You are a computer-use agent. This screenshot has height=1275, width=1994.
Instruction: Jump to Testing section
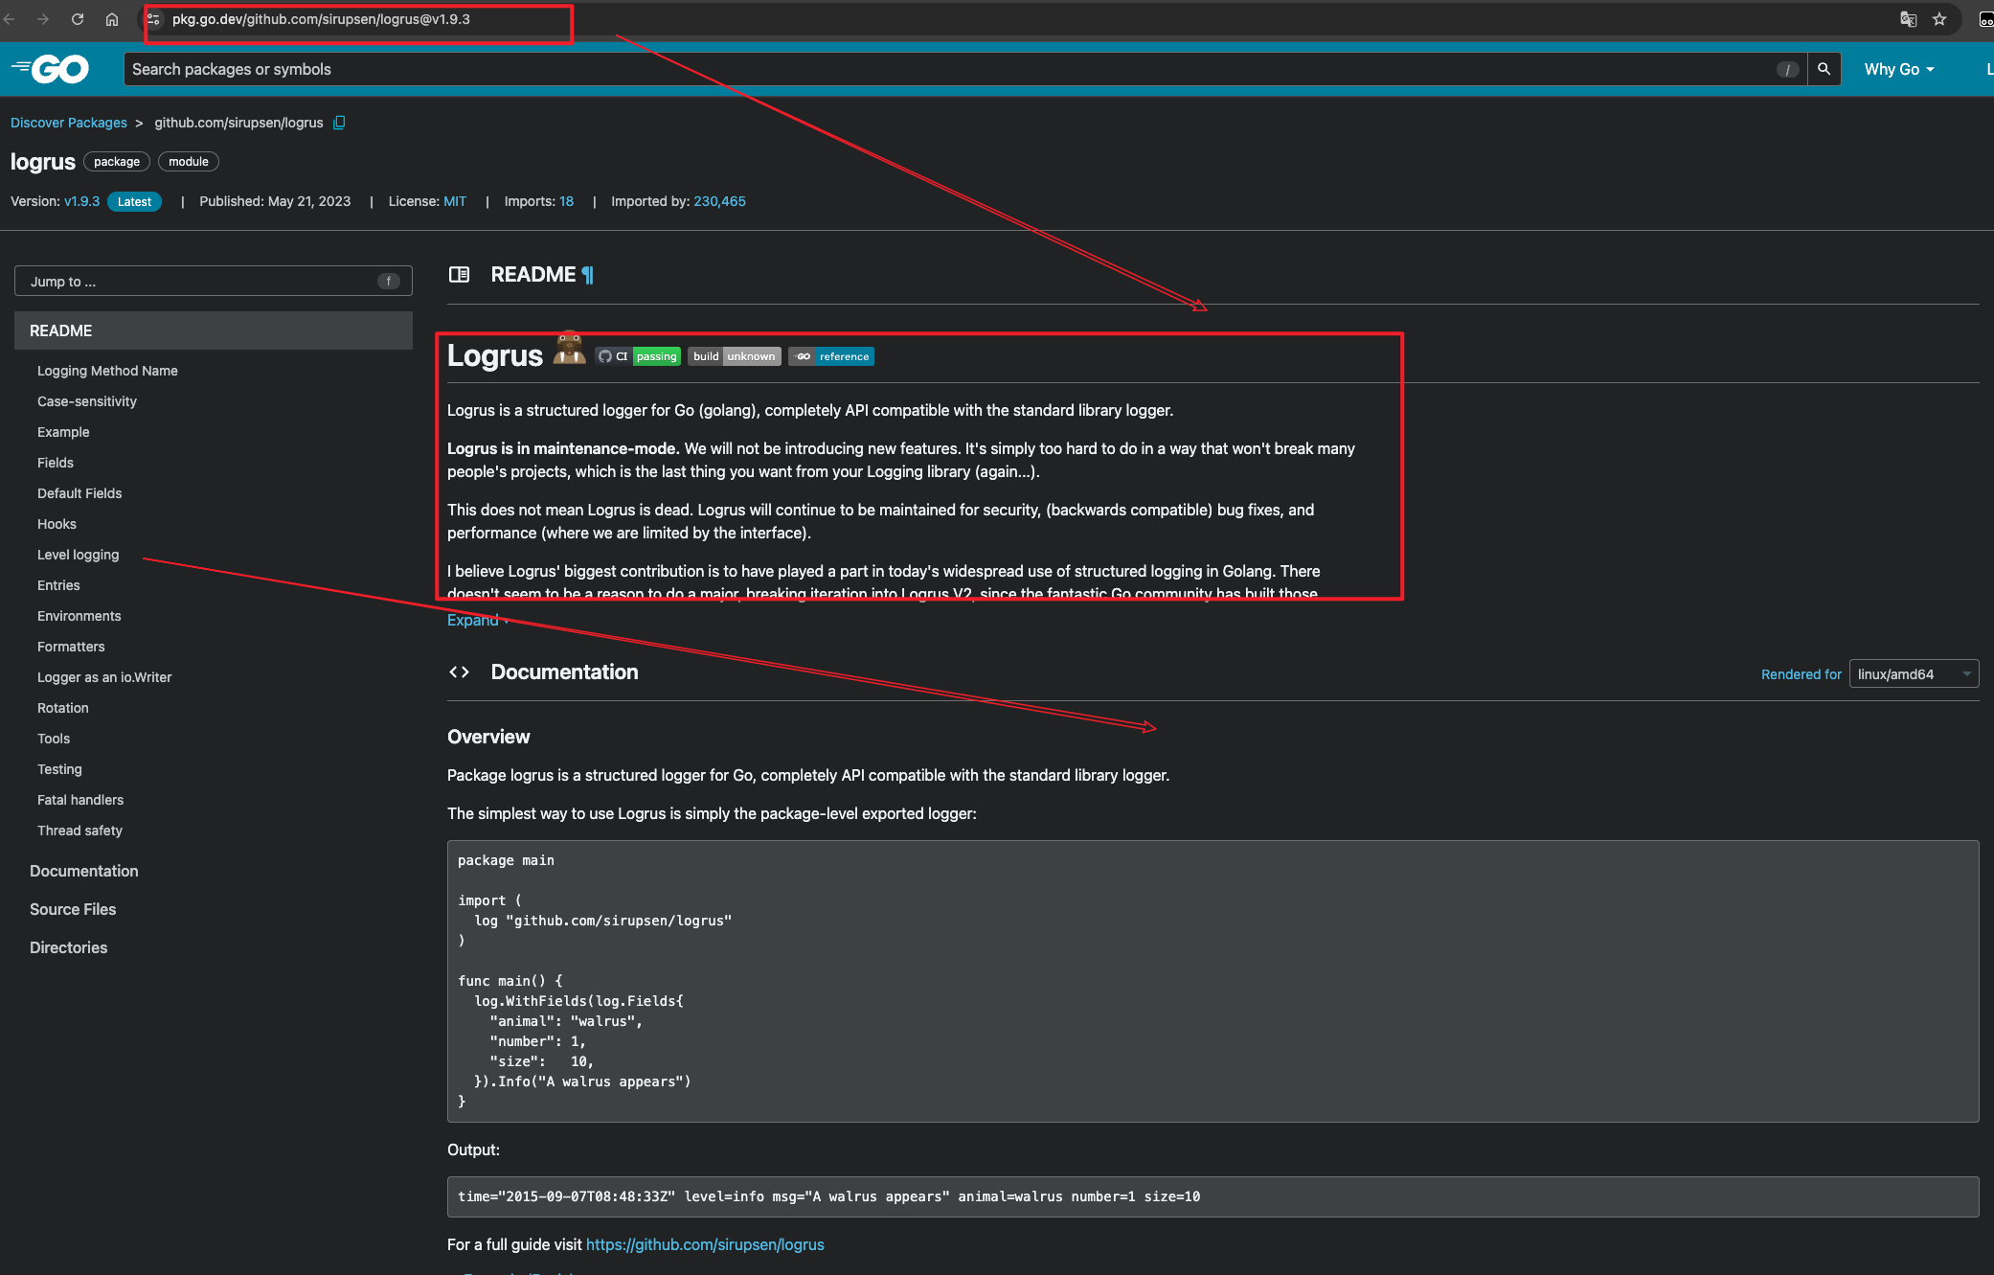[x=59, y=769]
